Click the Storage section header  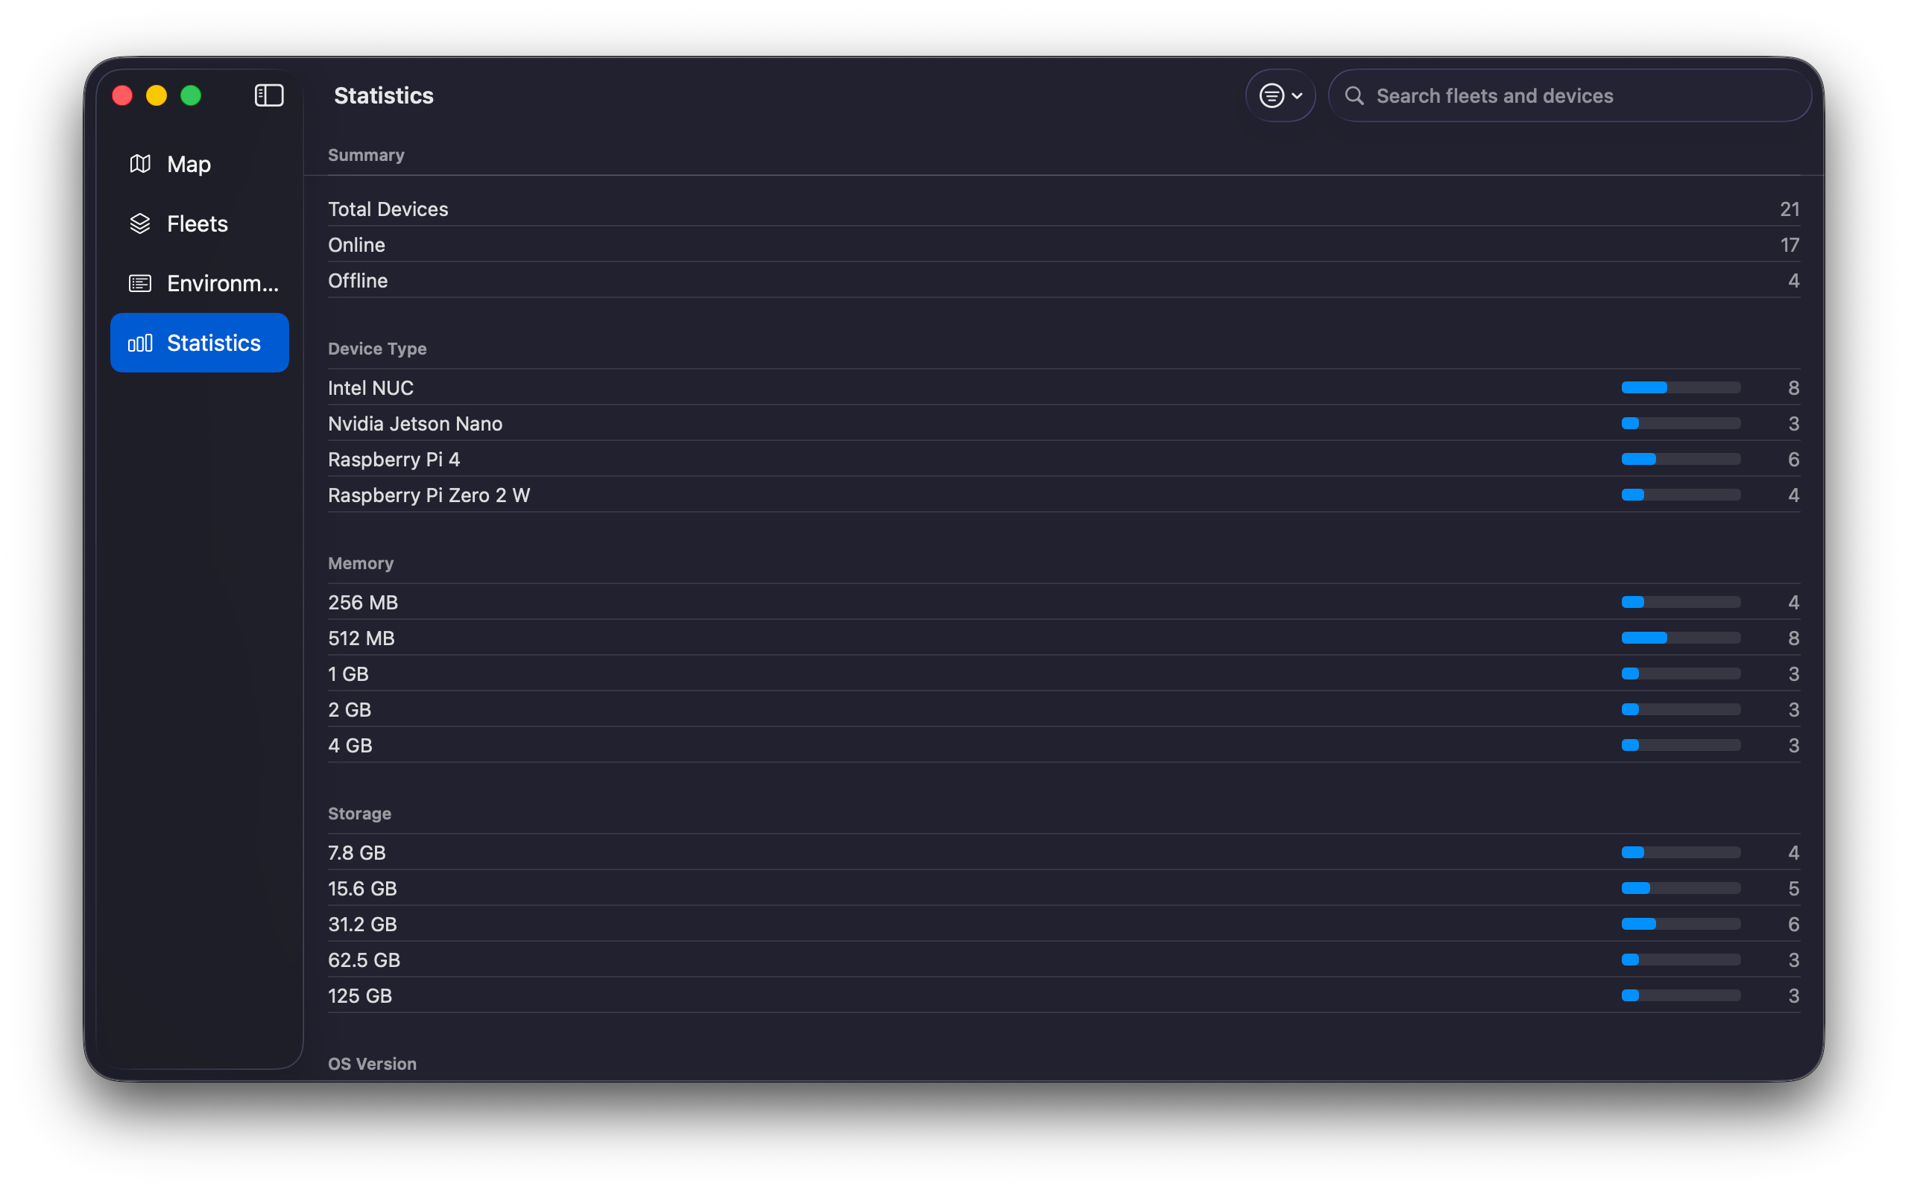pos(359,814)
